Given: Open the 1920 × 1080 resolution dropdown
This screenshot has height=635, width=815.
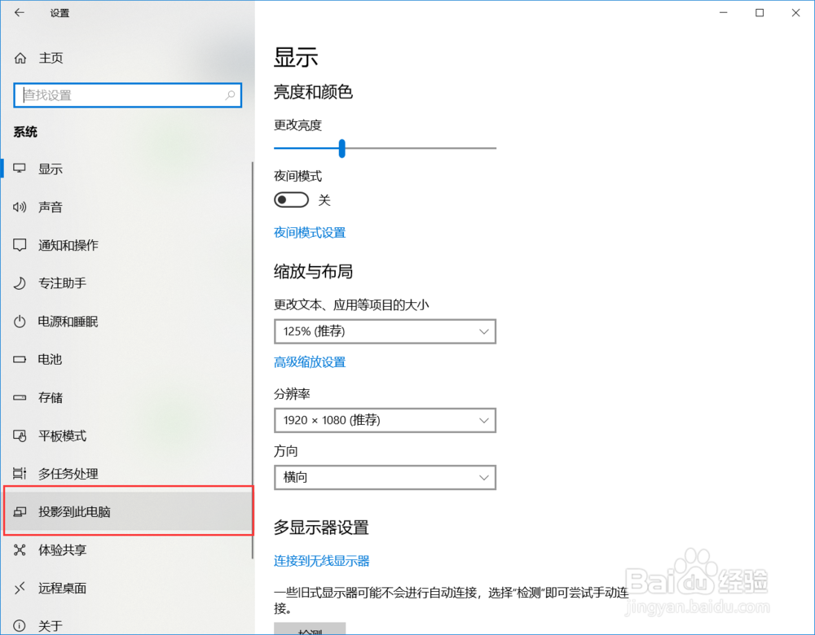Looking at the screenshot, I should 385,420.
